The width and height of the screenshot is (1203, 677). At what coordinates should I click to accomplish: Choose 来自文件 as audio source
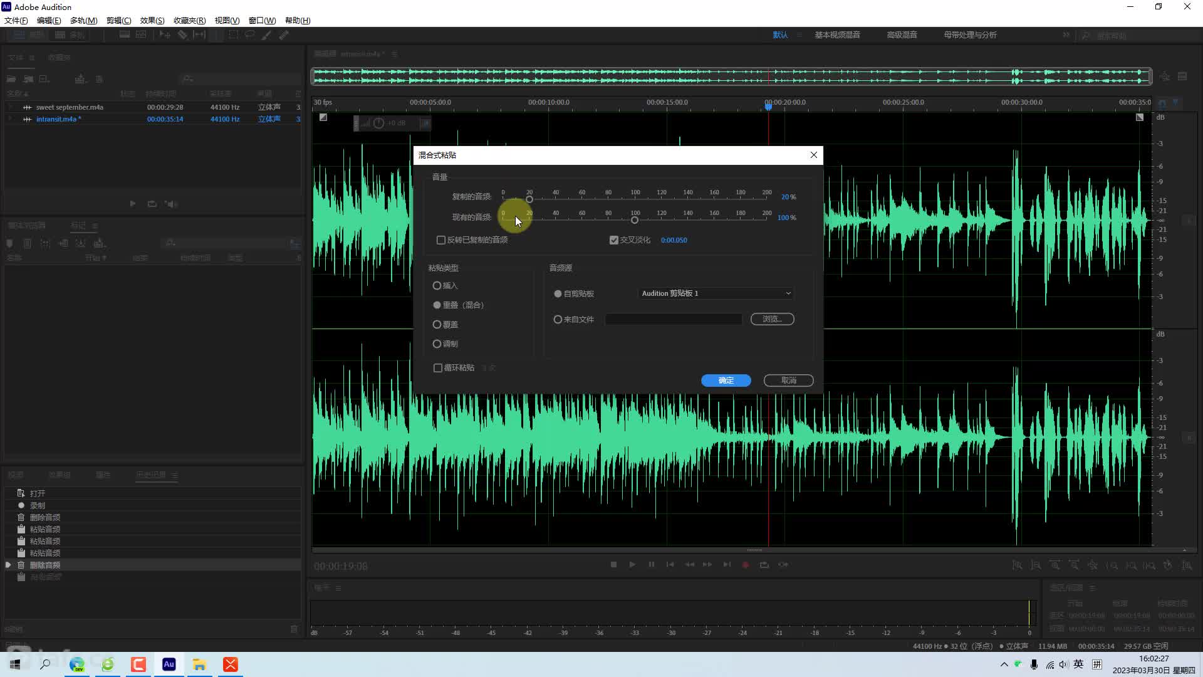tap(558, 320)
